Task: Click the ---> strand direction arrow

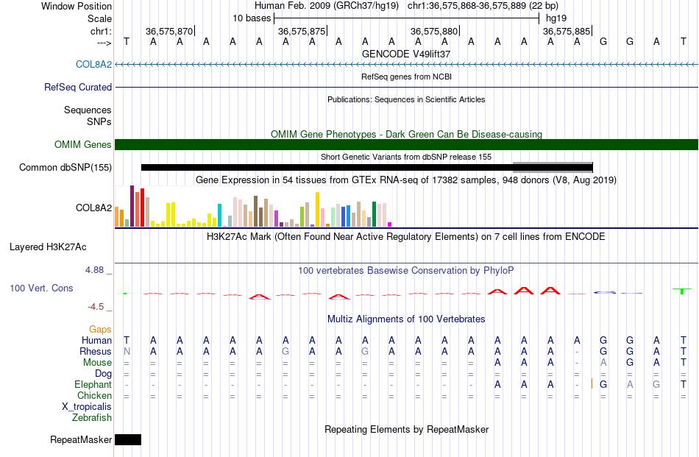Action: [104, 43]
